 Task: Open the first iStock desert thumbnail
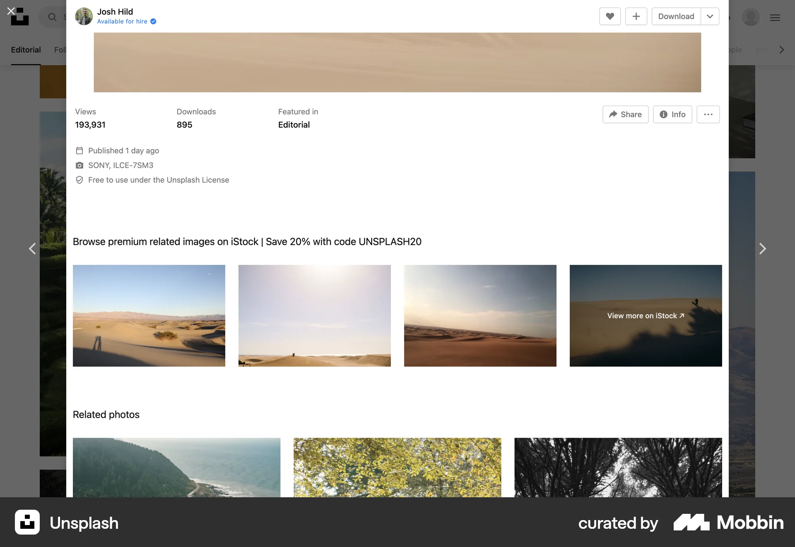point(149,316)
